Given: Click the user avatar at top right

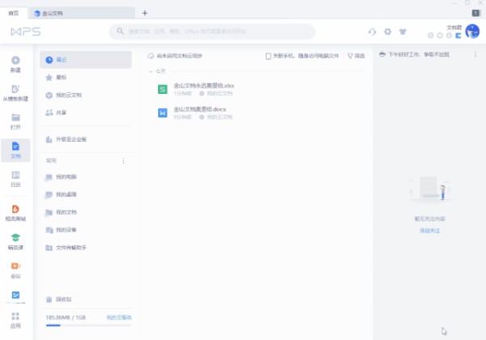Looking at the screenshot, I should coord(472,32).
